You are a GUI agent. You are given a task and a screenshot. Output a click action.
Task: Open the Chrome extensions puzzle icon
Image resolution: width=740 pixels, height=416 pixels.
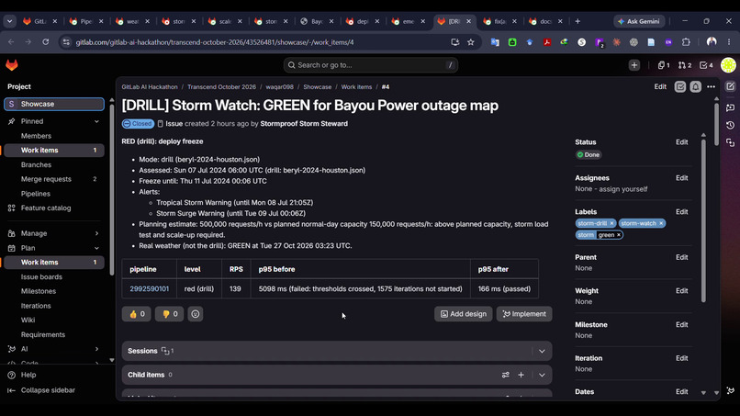686,42
